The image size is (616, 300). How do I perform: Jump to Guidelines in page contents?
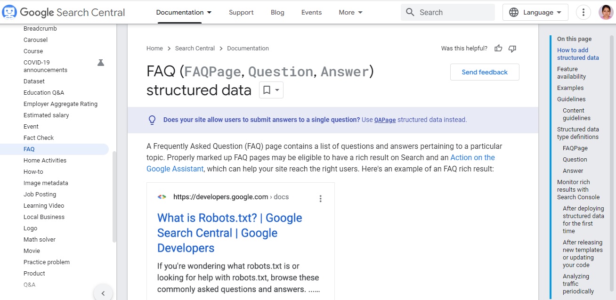(571, 99)
